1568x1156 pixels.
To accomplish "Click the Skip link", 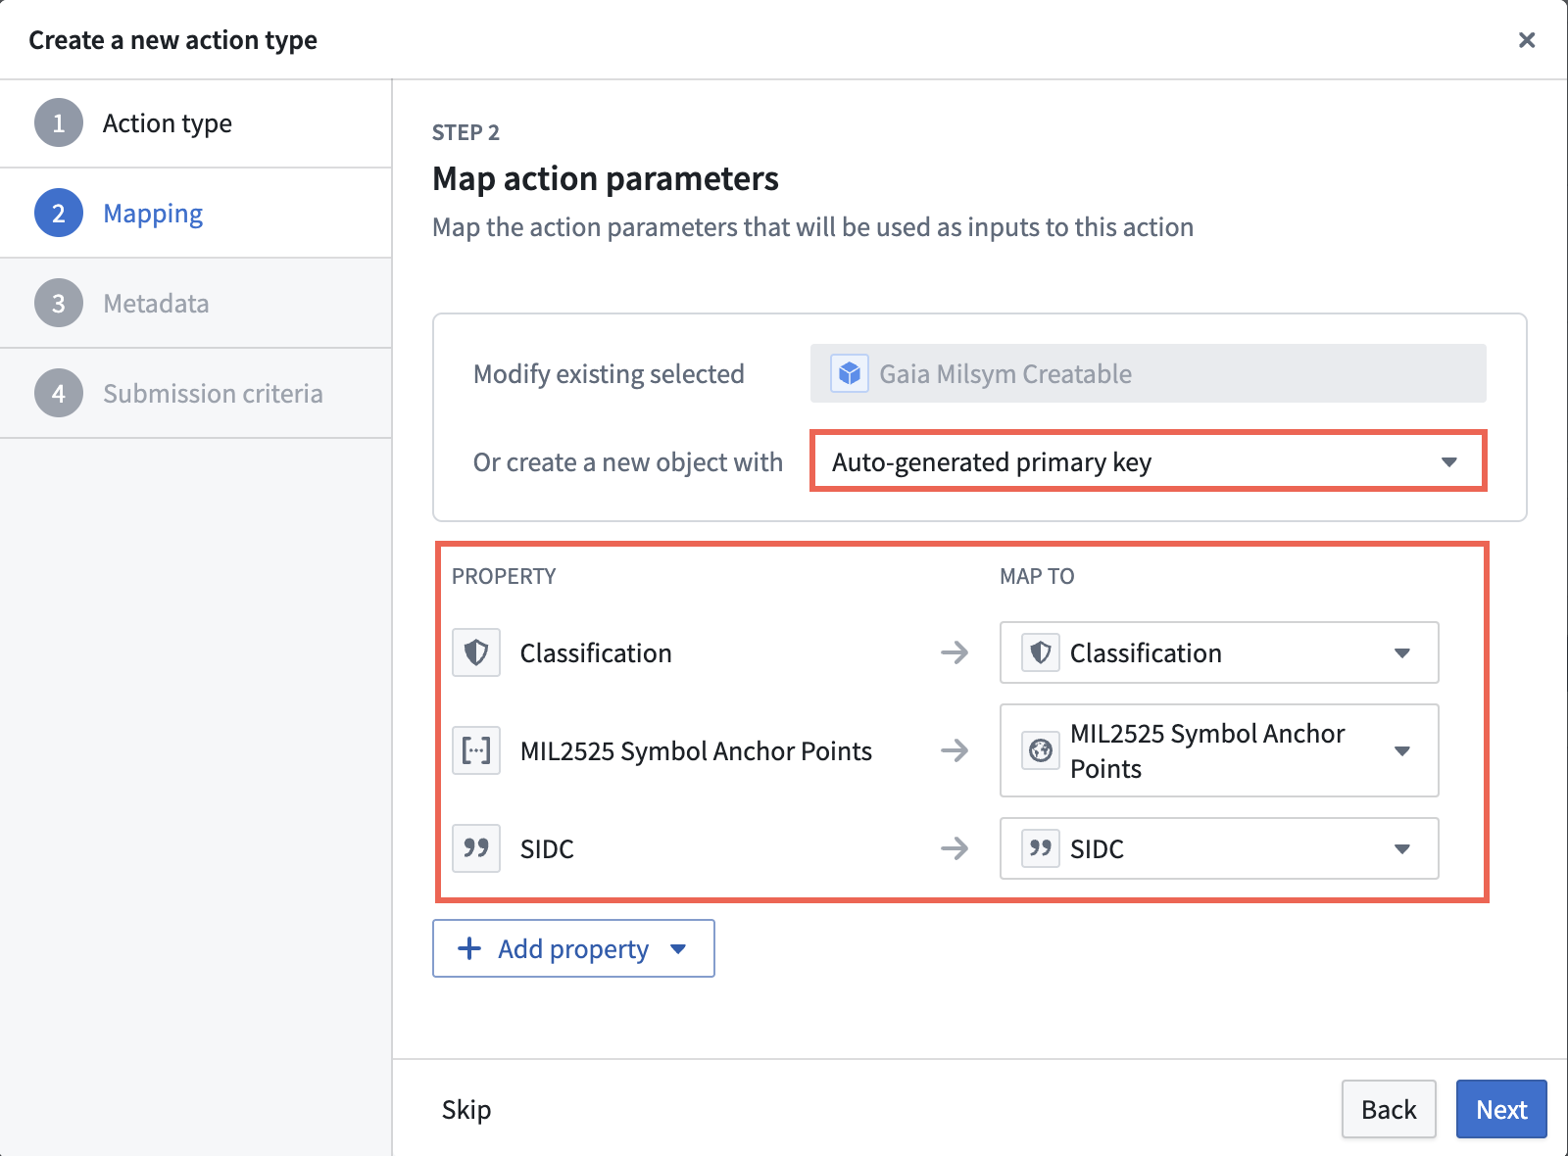I will click(x=466, y=1109).
